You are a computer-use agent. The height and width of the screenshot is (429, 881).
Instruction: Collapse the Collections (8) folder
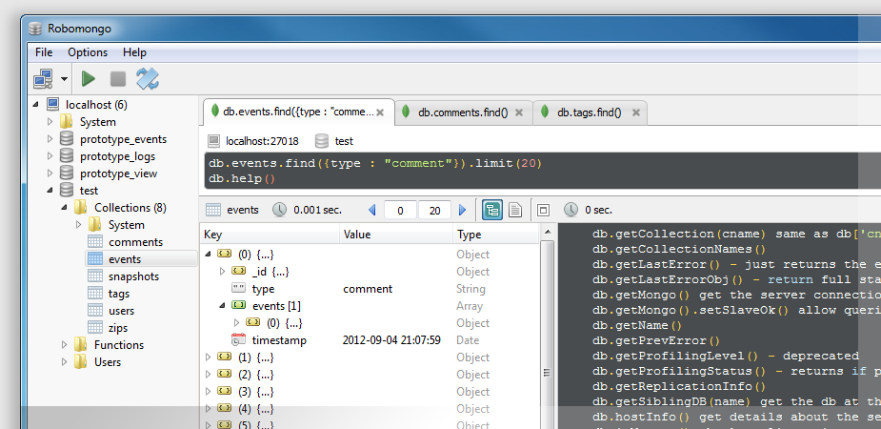point(65,208)
